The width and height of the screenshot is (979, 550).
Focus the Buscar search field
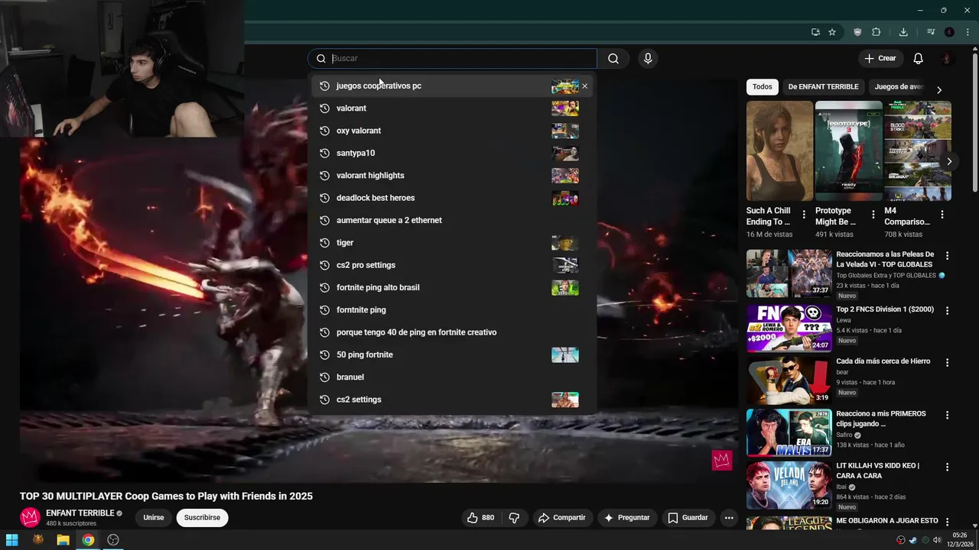[453, 59]
